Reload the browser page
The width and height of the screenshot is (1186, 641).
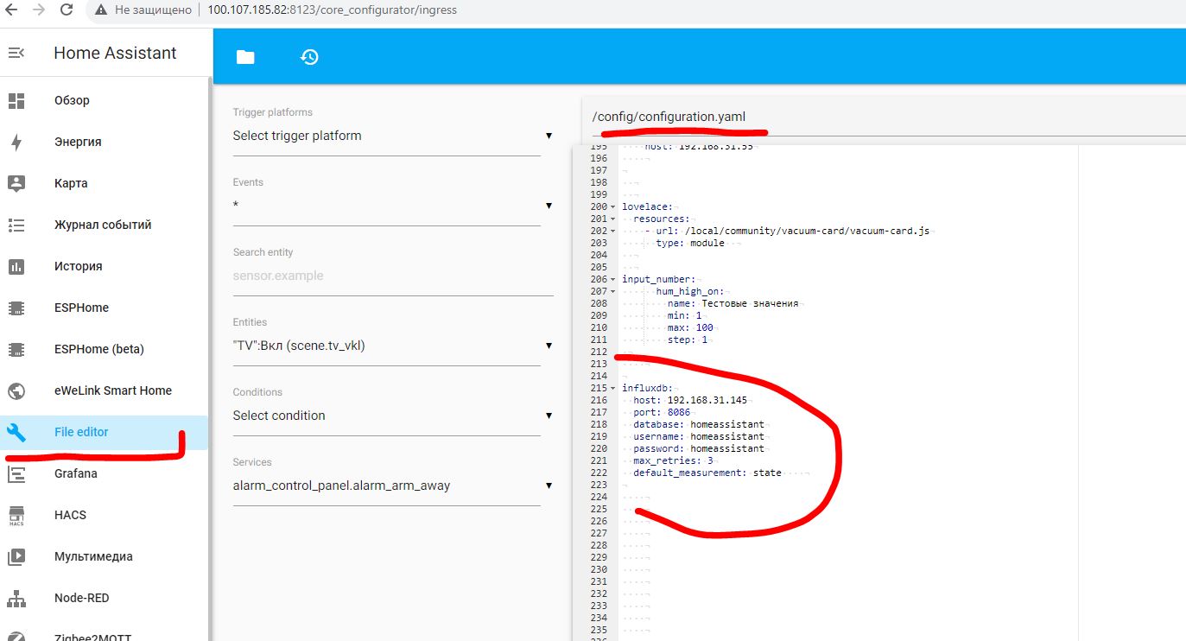tap(67, 10)
